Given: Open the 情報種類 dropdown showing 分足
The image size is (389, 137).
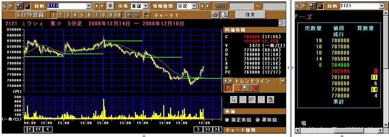Looking at the screenshot, I should point(194,6).
